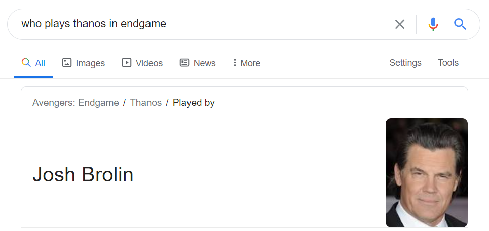
Task: Click the Images tab picture icon
Action: pos(67,63)
